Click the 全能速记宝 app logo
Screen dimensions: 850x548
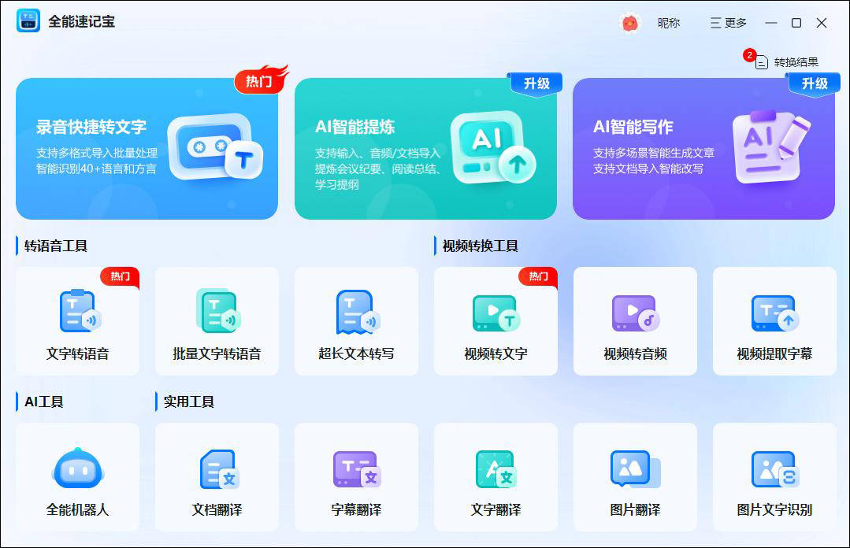(28, 20)
